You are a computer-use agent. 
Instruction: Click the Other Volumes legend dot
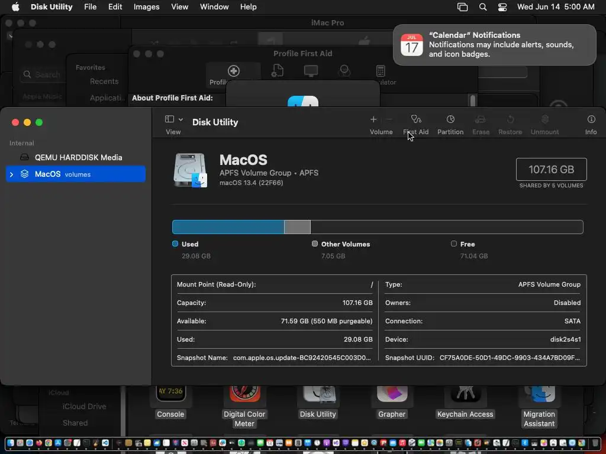pyautogui.click(x=315, y=244)
